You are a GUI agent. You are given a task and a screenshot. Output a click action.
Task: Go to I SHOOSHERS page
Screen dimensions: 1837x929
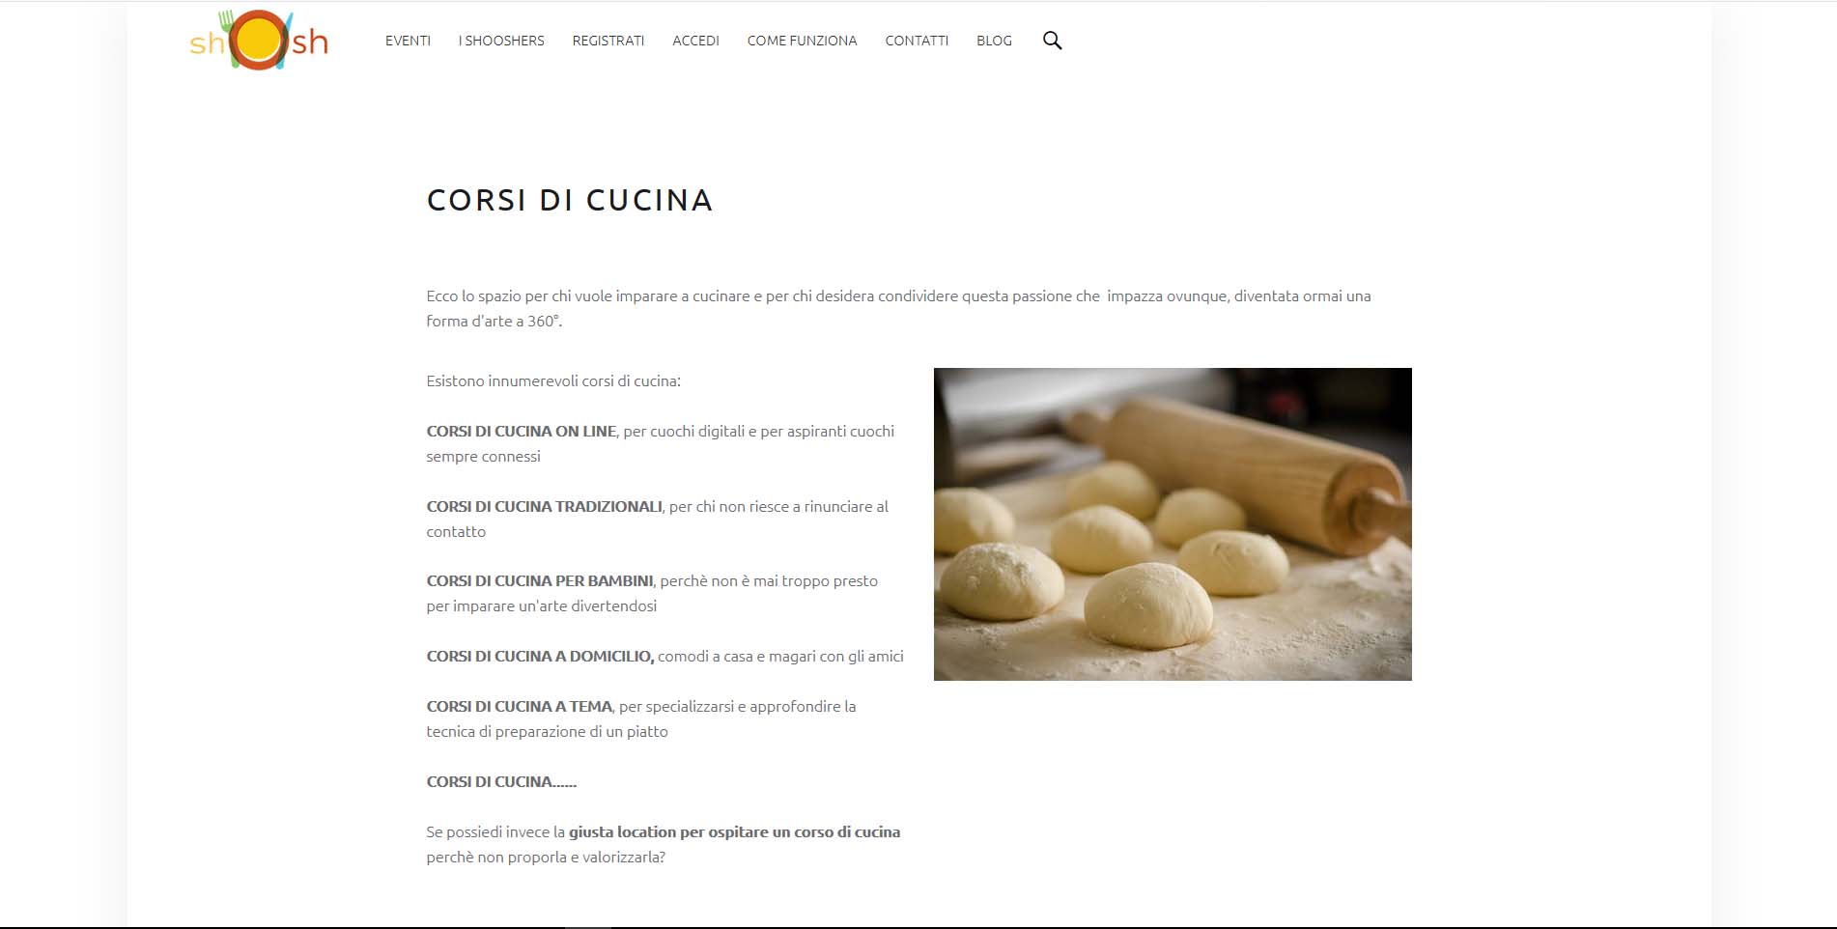501,41
